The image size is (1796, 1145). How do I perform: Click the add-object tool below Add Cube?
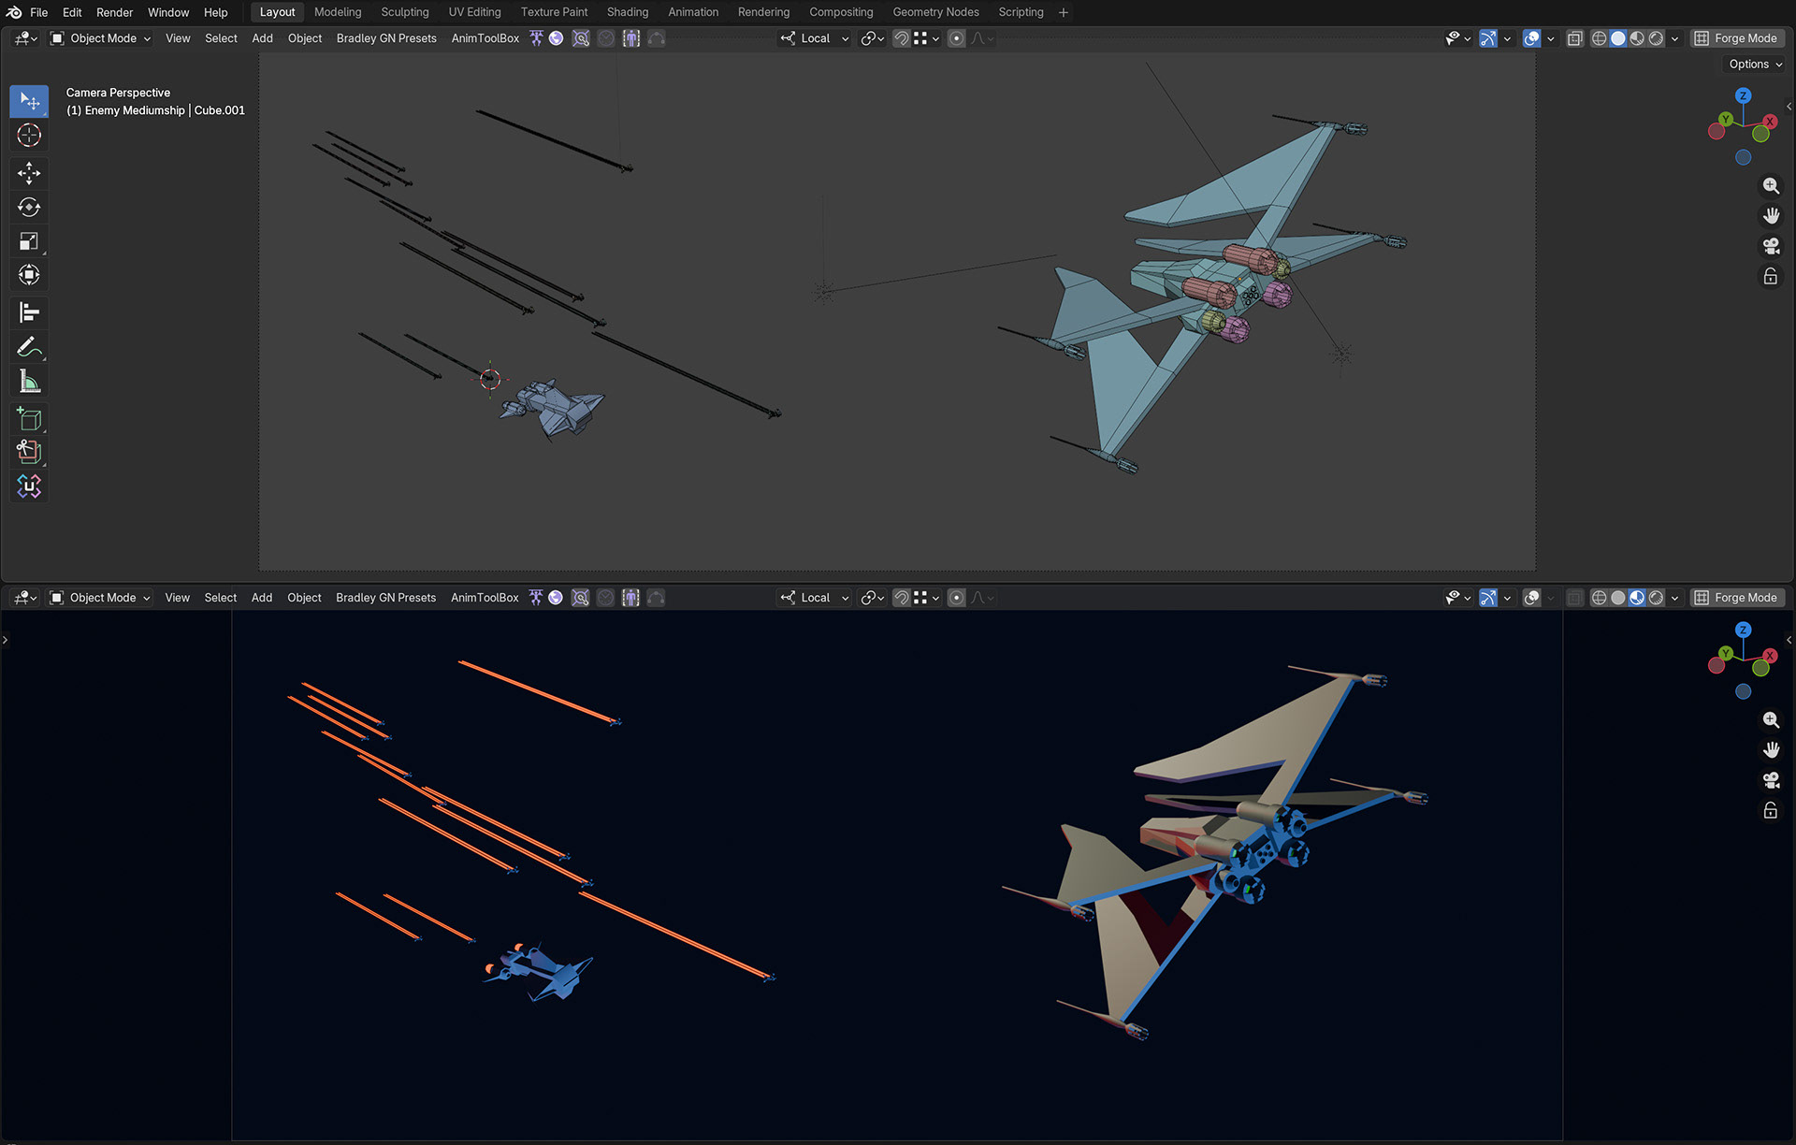pos(29,452)
